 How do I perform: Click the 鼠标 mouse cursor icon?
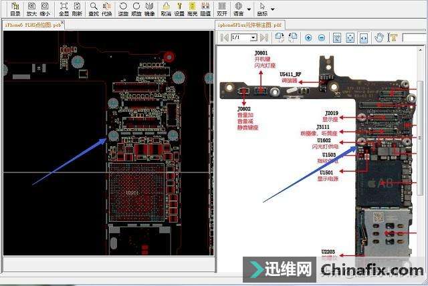click(x=262, y=9)
